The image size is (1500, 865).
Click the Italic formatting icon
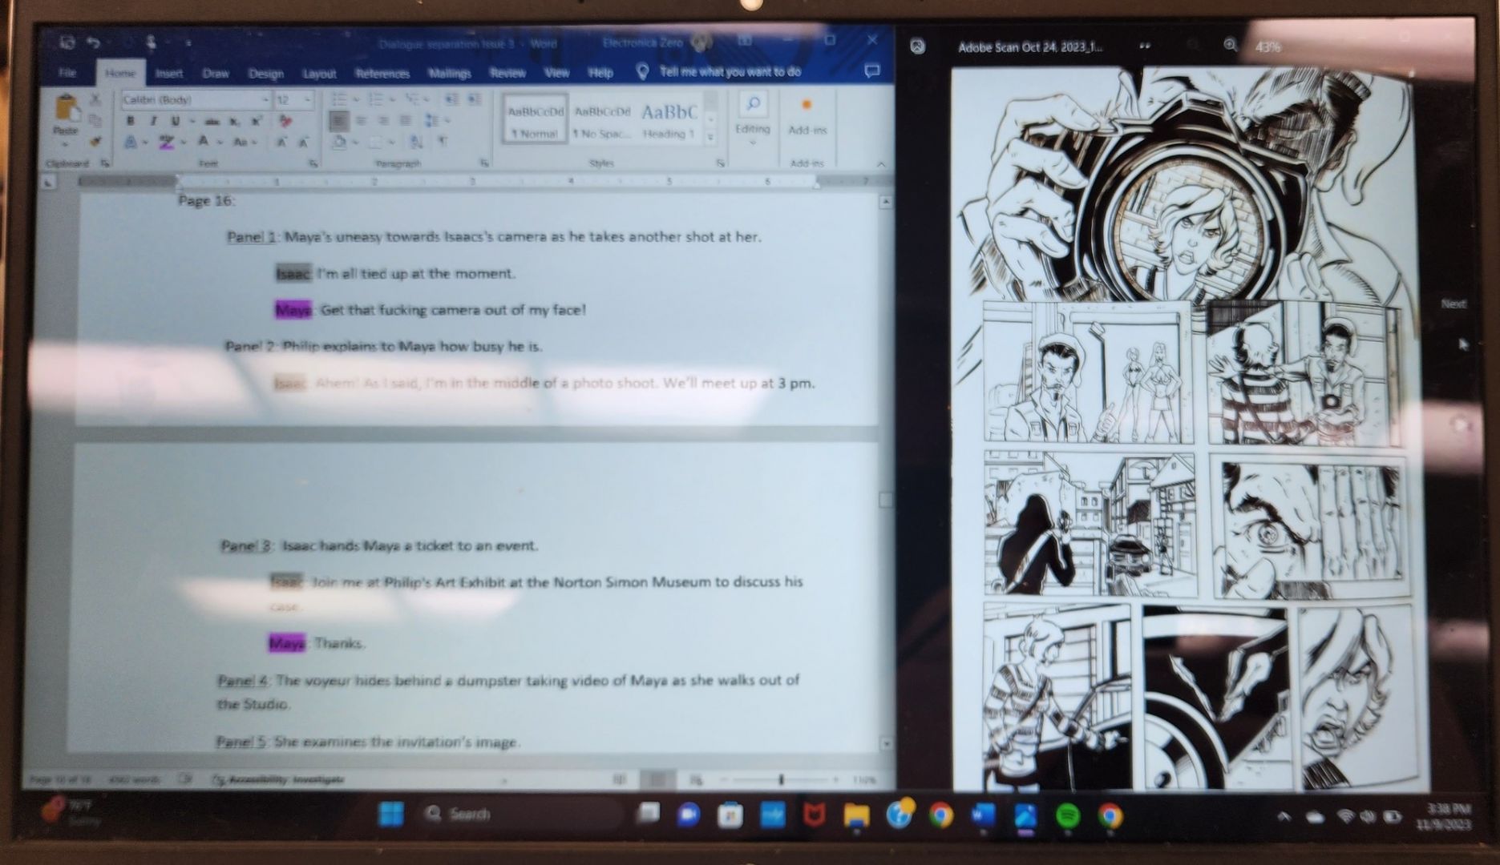point(152,121)
